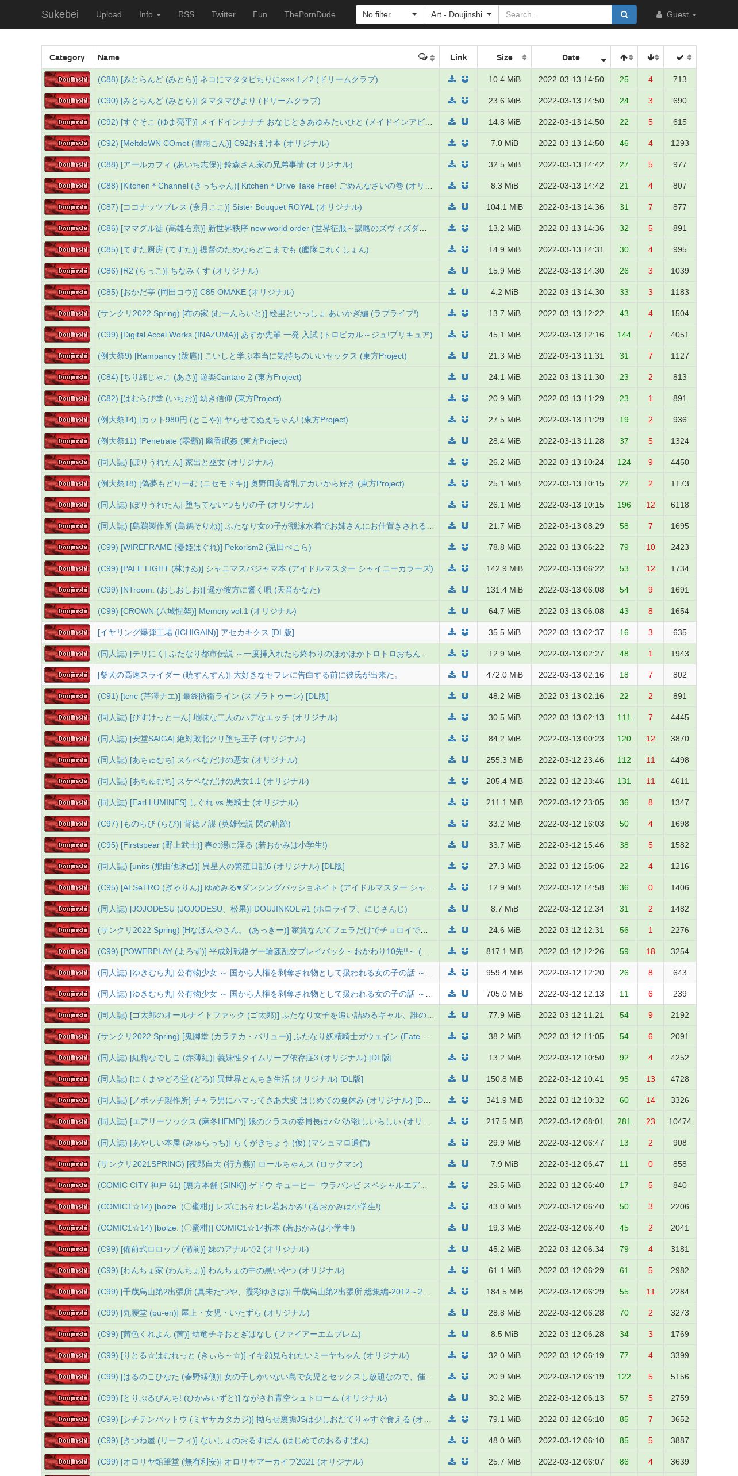Open the DOUJINKOL #1 torrent entry
The image size is (738, 1476).
click(x=252, y=909)
